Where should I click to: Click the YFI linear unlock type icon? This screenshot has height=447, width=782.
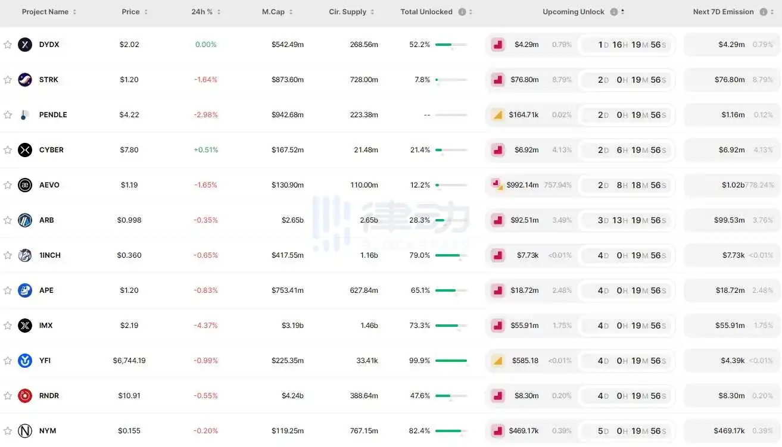tap(498, 361)
